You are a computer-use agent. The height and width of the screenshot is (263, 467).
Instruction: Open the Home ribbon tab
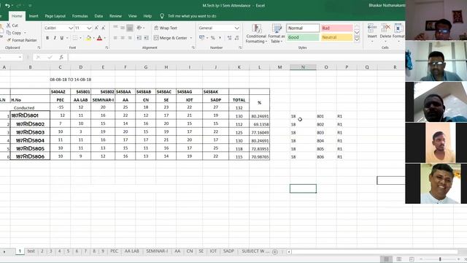[17, 16]
